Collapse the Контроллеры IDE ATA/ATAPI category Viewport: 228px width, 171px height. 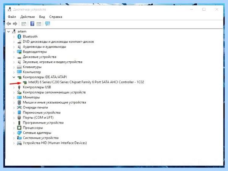(x=14, y=77)
